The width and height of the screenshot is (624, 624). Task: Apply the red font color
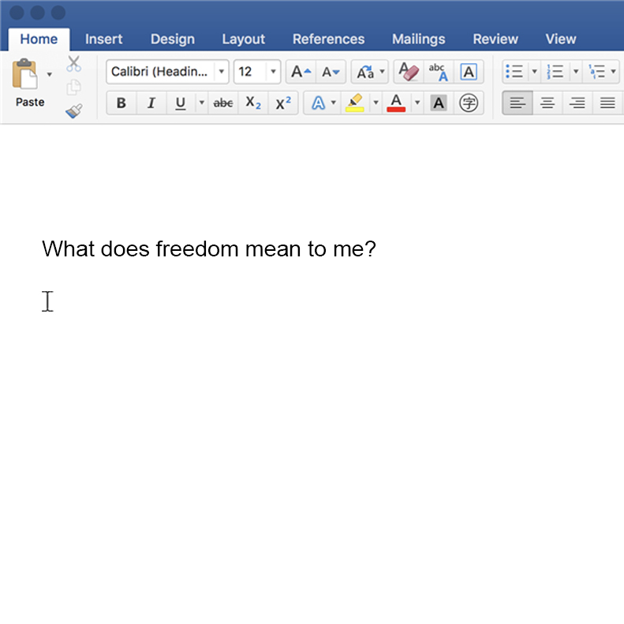(396, 103)
